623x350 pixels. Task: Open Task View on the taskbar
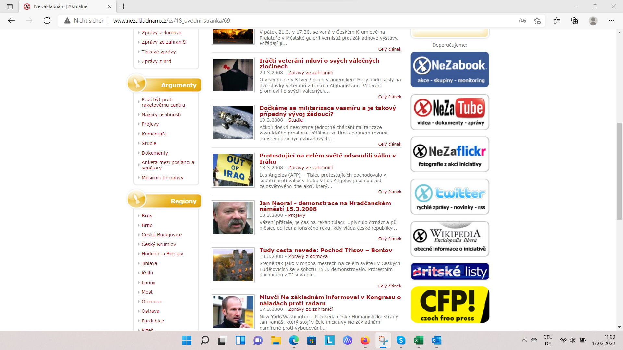pyautogui.click(x=222, y=340)
